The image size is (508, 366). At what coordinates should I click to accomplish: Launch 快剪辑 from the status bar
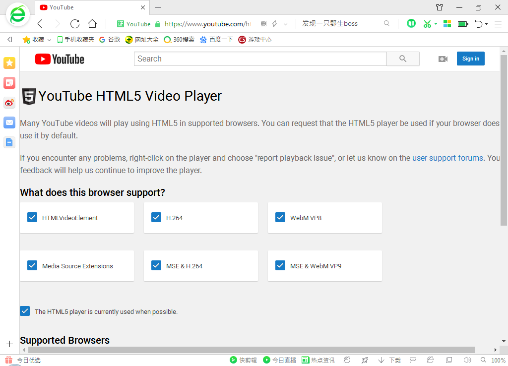pyautogui.click(x=243, y=360)
